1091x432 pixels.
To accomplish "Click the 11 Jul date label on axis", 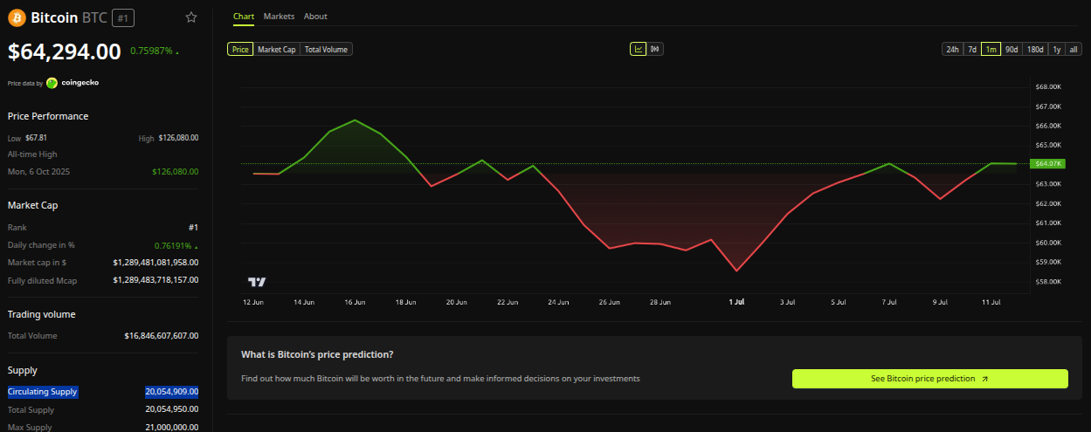I will (991, 302).
